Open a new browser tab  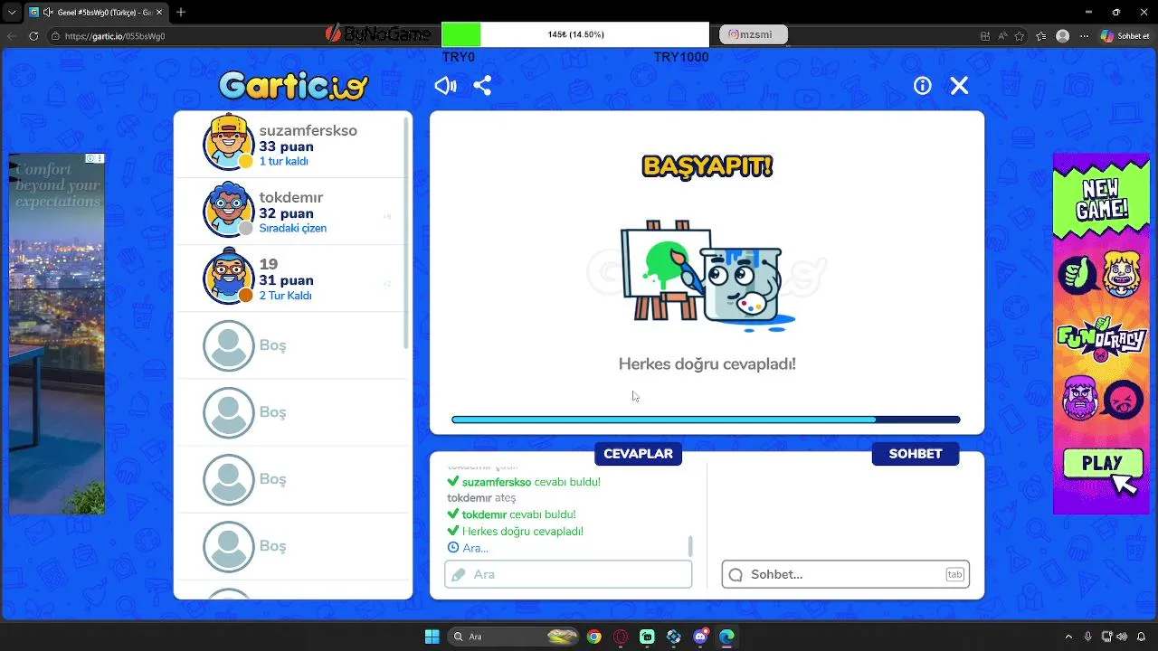181,13
